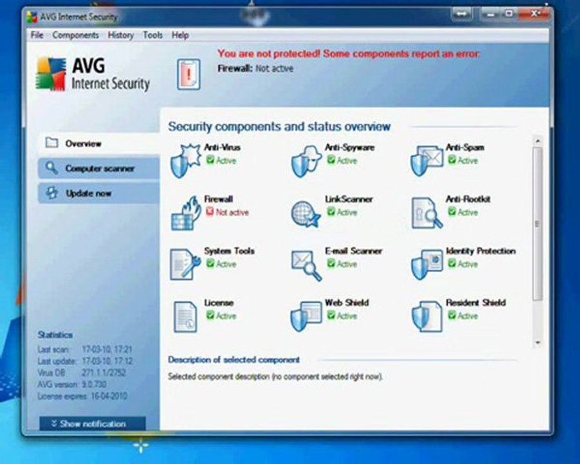Select the Overview navigation item
Screen dimensions: 580x464
click(x=99, y=143)
